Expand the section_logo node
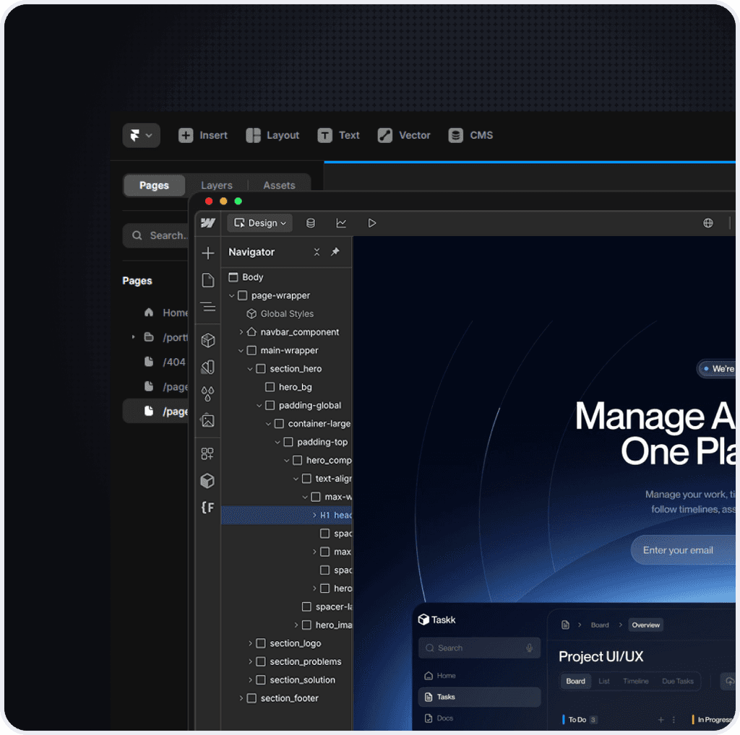740x735 pixels. (x=250, y=643)
